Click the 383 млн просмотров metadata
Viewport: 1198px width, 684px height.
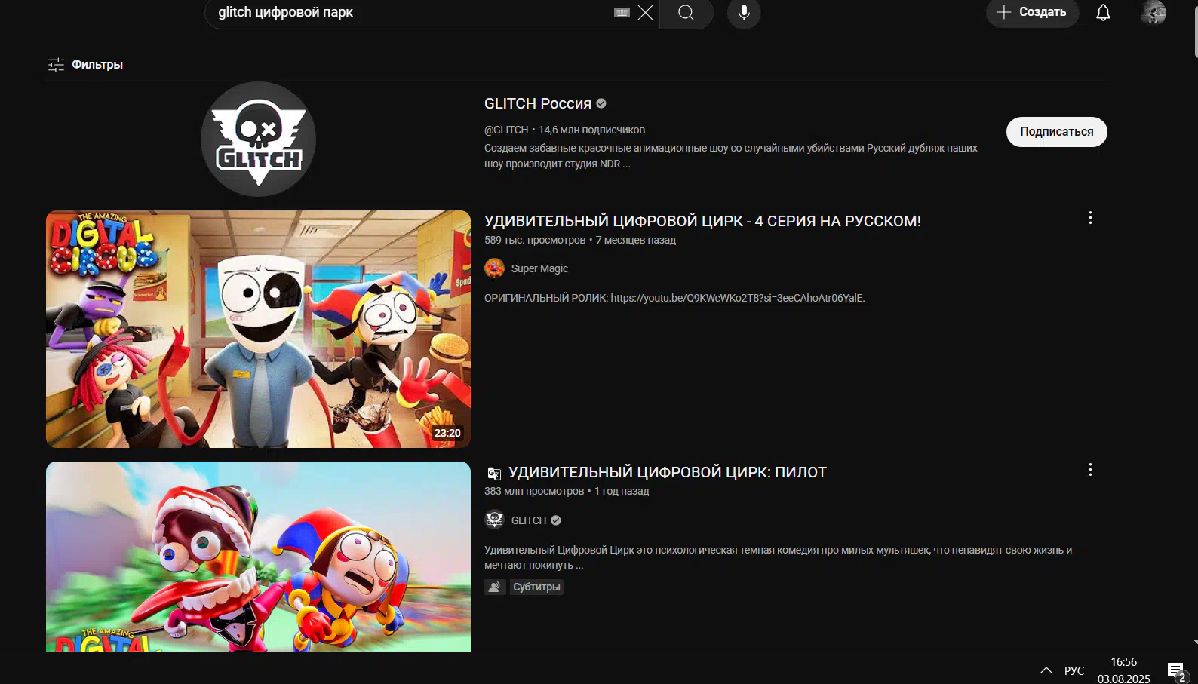(x=534, y=491)
